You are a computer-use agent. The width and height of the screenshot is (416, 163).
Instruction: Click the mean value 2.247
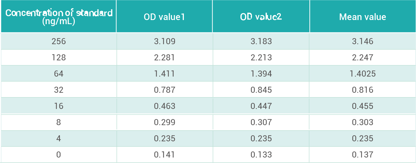pos(362,57)
